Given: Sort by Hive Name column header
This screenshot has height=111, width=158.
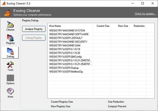Looking at the screenshot, I should (x=70, y=26).
